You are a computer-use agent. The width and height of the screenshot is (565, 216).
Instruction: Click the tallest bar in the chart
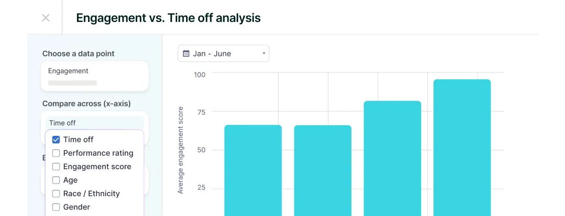462,148
